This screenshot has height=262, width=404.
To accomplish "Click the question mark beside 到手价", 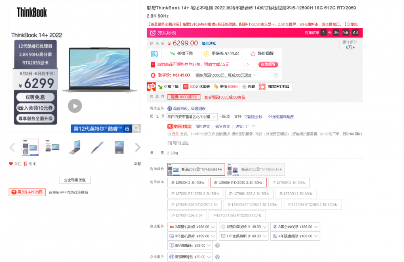I will click(x=276, y=75).
